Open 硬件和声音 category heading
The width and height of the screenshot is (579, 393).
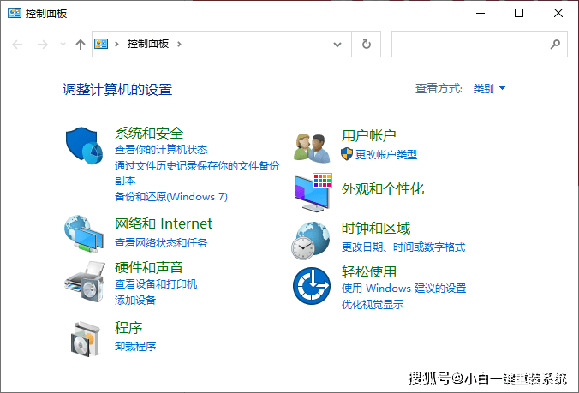[x=149, y=267]
